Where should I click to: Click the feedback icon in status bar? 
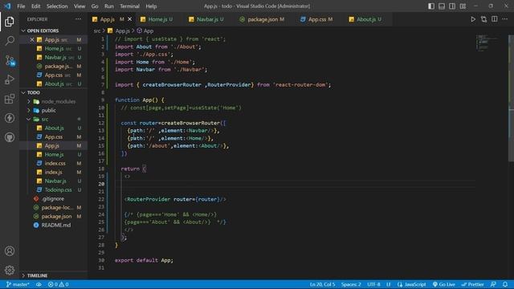point(493,284)
